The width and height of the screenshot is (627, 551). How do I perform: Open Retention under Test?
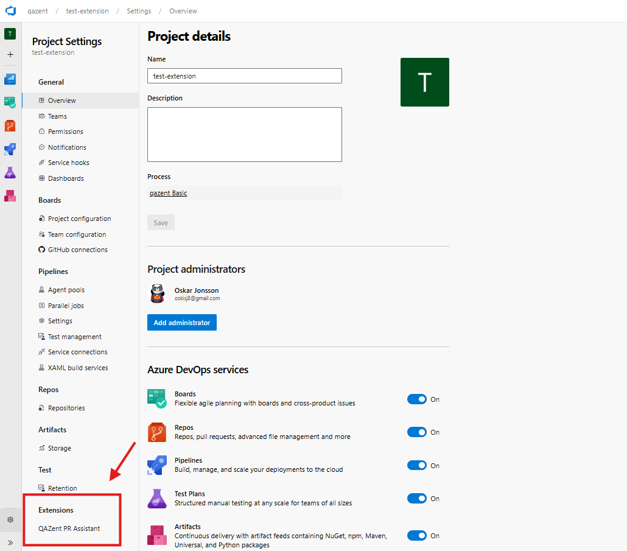point(80,488)
